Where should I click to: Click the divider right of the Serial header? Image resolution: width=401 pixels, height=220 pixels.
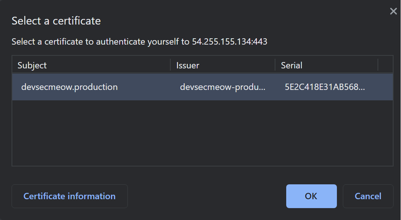tap(378, 65)
